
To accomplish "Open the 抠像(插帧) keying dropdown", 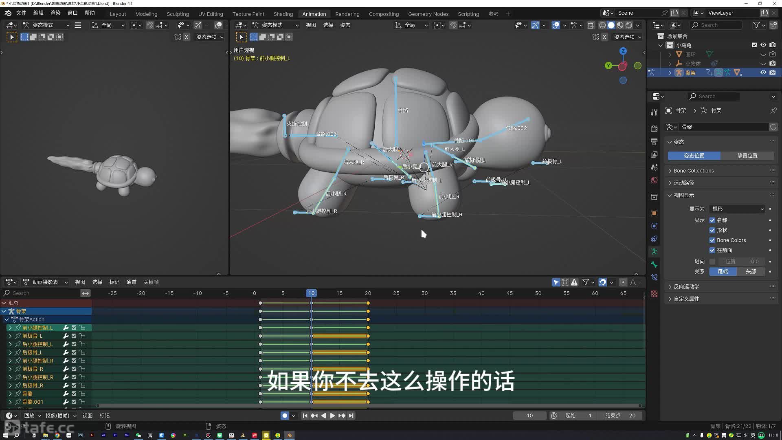I will (x=61, y=416).
